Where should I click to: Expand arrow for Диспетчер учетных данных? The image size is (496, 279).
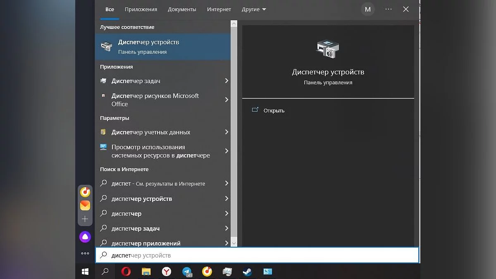coord(227,132)
